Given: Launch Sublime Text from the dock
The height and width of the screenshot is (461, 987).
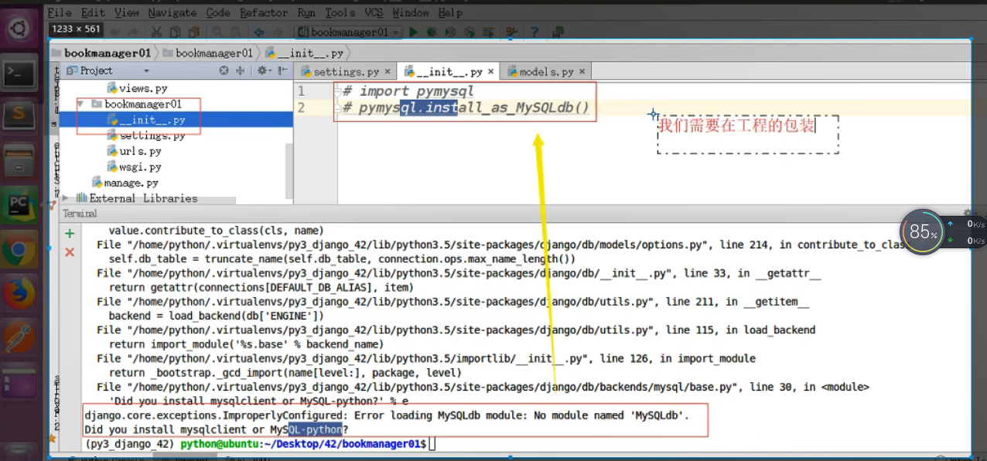Looking at the screenshot, I should coord(19,118).
